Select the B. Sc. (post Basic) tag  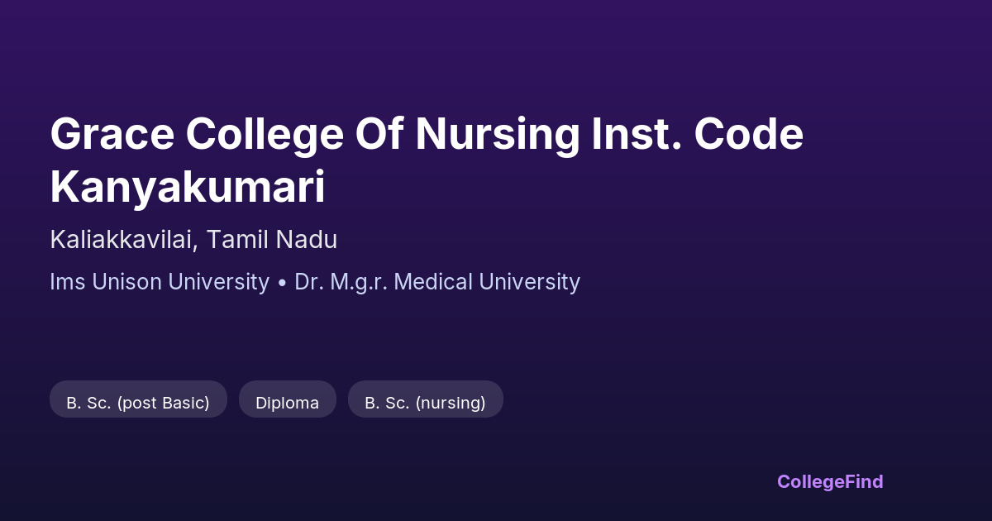coord(138,403)
